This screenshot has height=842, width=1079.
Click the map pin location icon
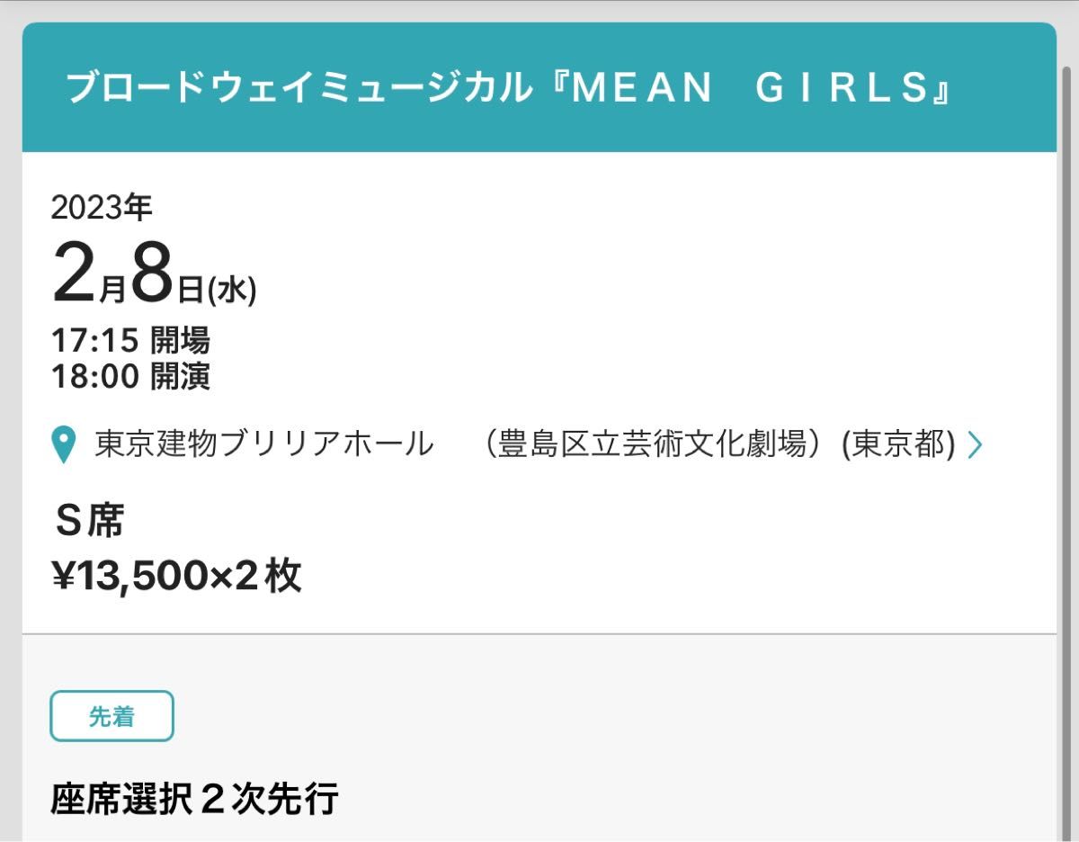pyautogui.click(x=63, y=445)
